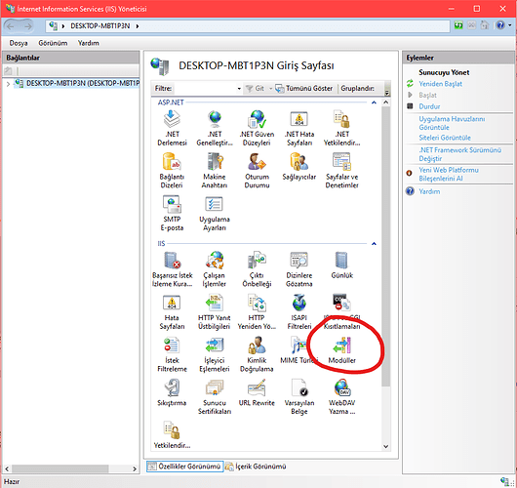Open SMTP E-posta icon

pos(172,213)
